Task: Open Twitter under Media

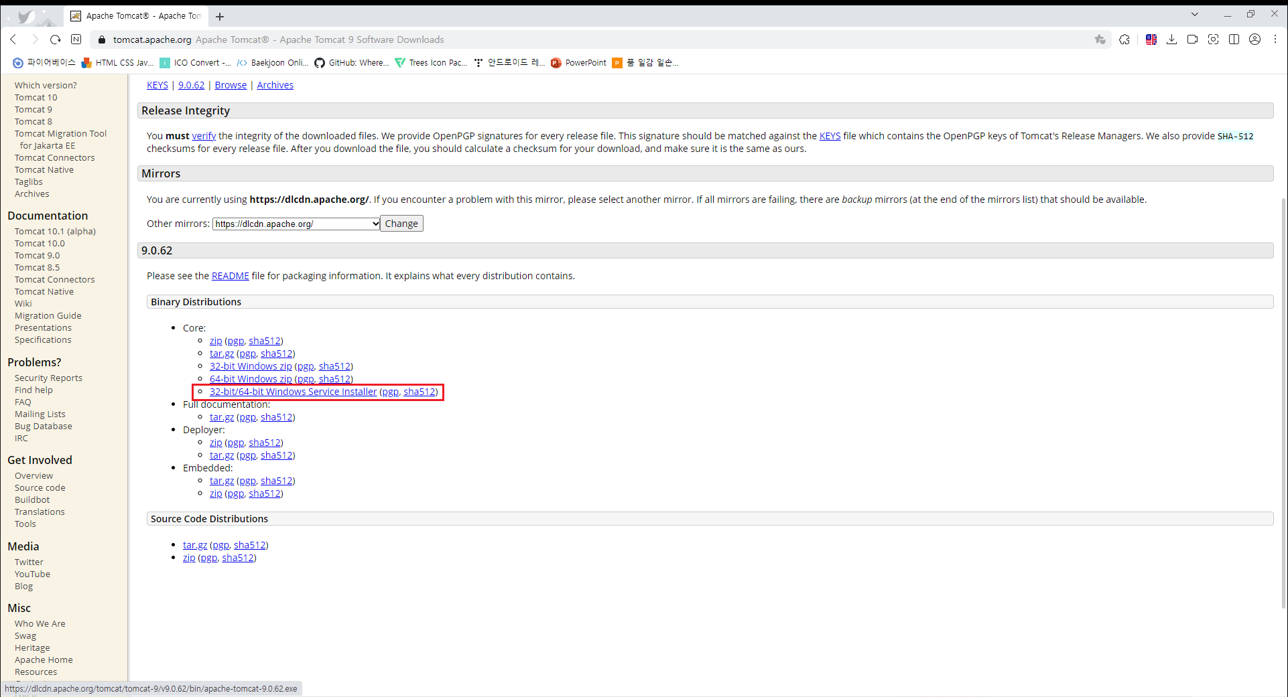Action: (x=29, y=562)
